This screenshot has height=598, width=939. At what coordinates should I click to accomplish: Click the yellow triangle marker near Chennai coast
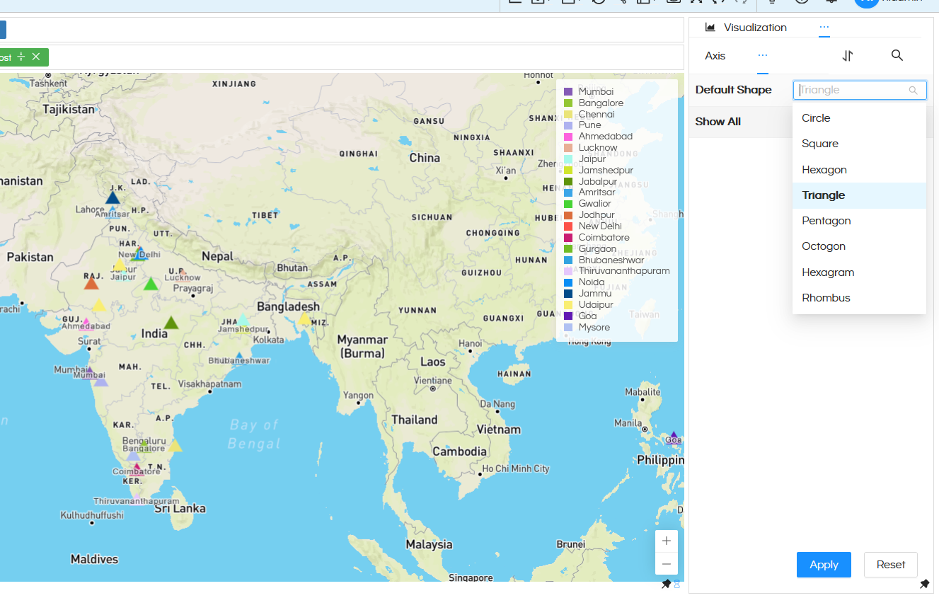pos(175,445)
